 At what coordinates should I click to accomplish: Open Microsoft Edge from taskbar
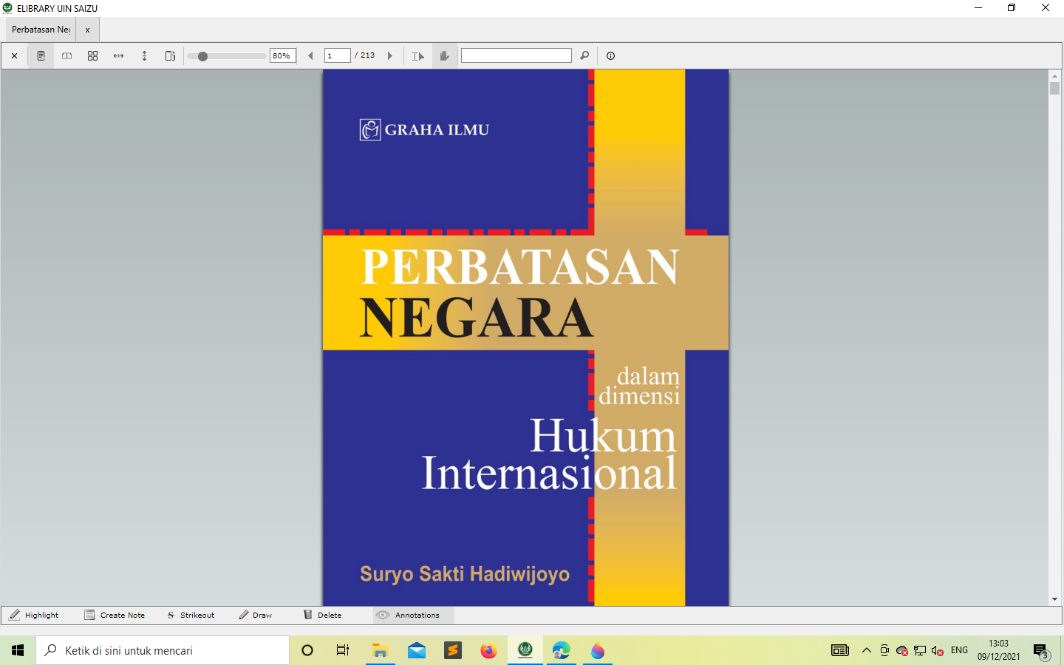click(562, 650)
